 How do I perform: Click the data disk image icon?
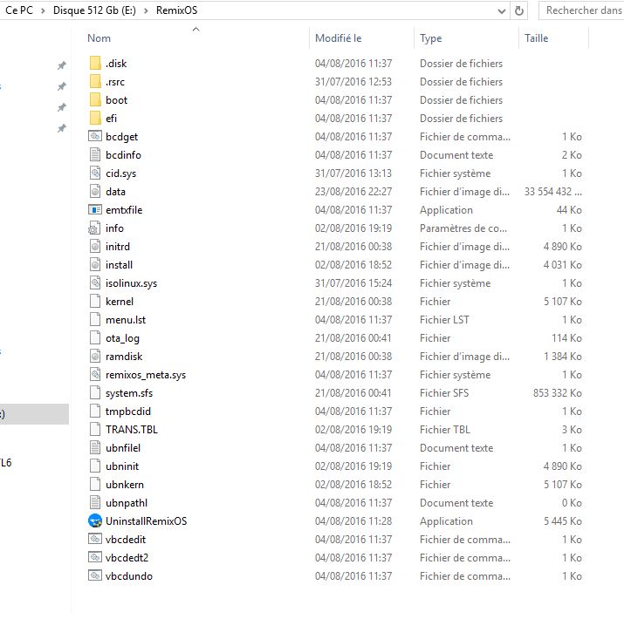click(x=95, y=191)
